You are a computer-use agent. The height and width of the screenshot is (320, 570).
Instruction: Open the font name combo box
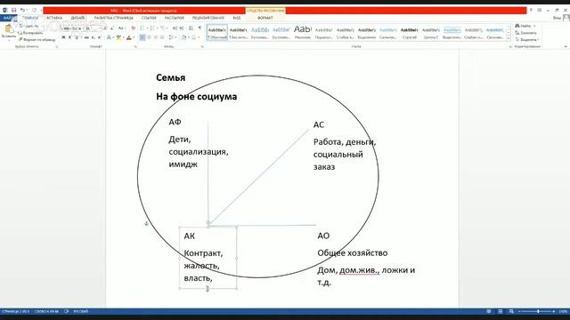[x=73, y=28]
